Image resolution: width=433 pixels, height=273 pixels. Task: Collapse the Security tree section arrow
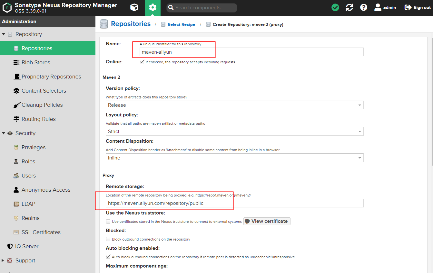(x=4, y=133)
